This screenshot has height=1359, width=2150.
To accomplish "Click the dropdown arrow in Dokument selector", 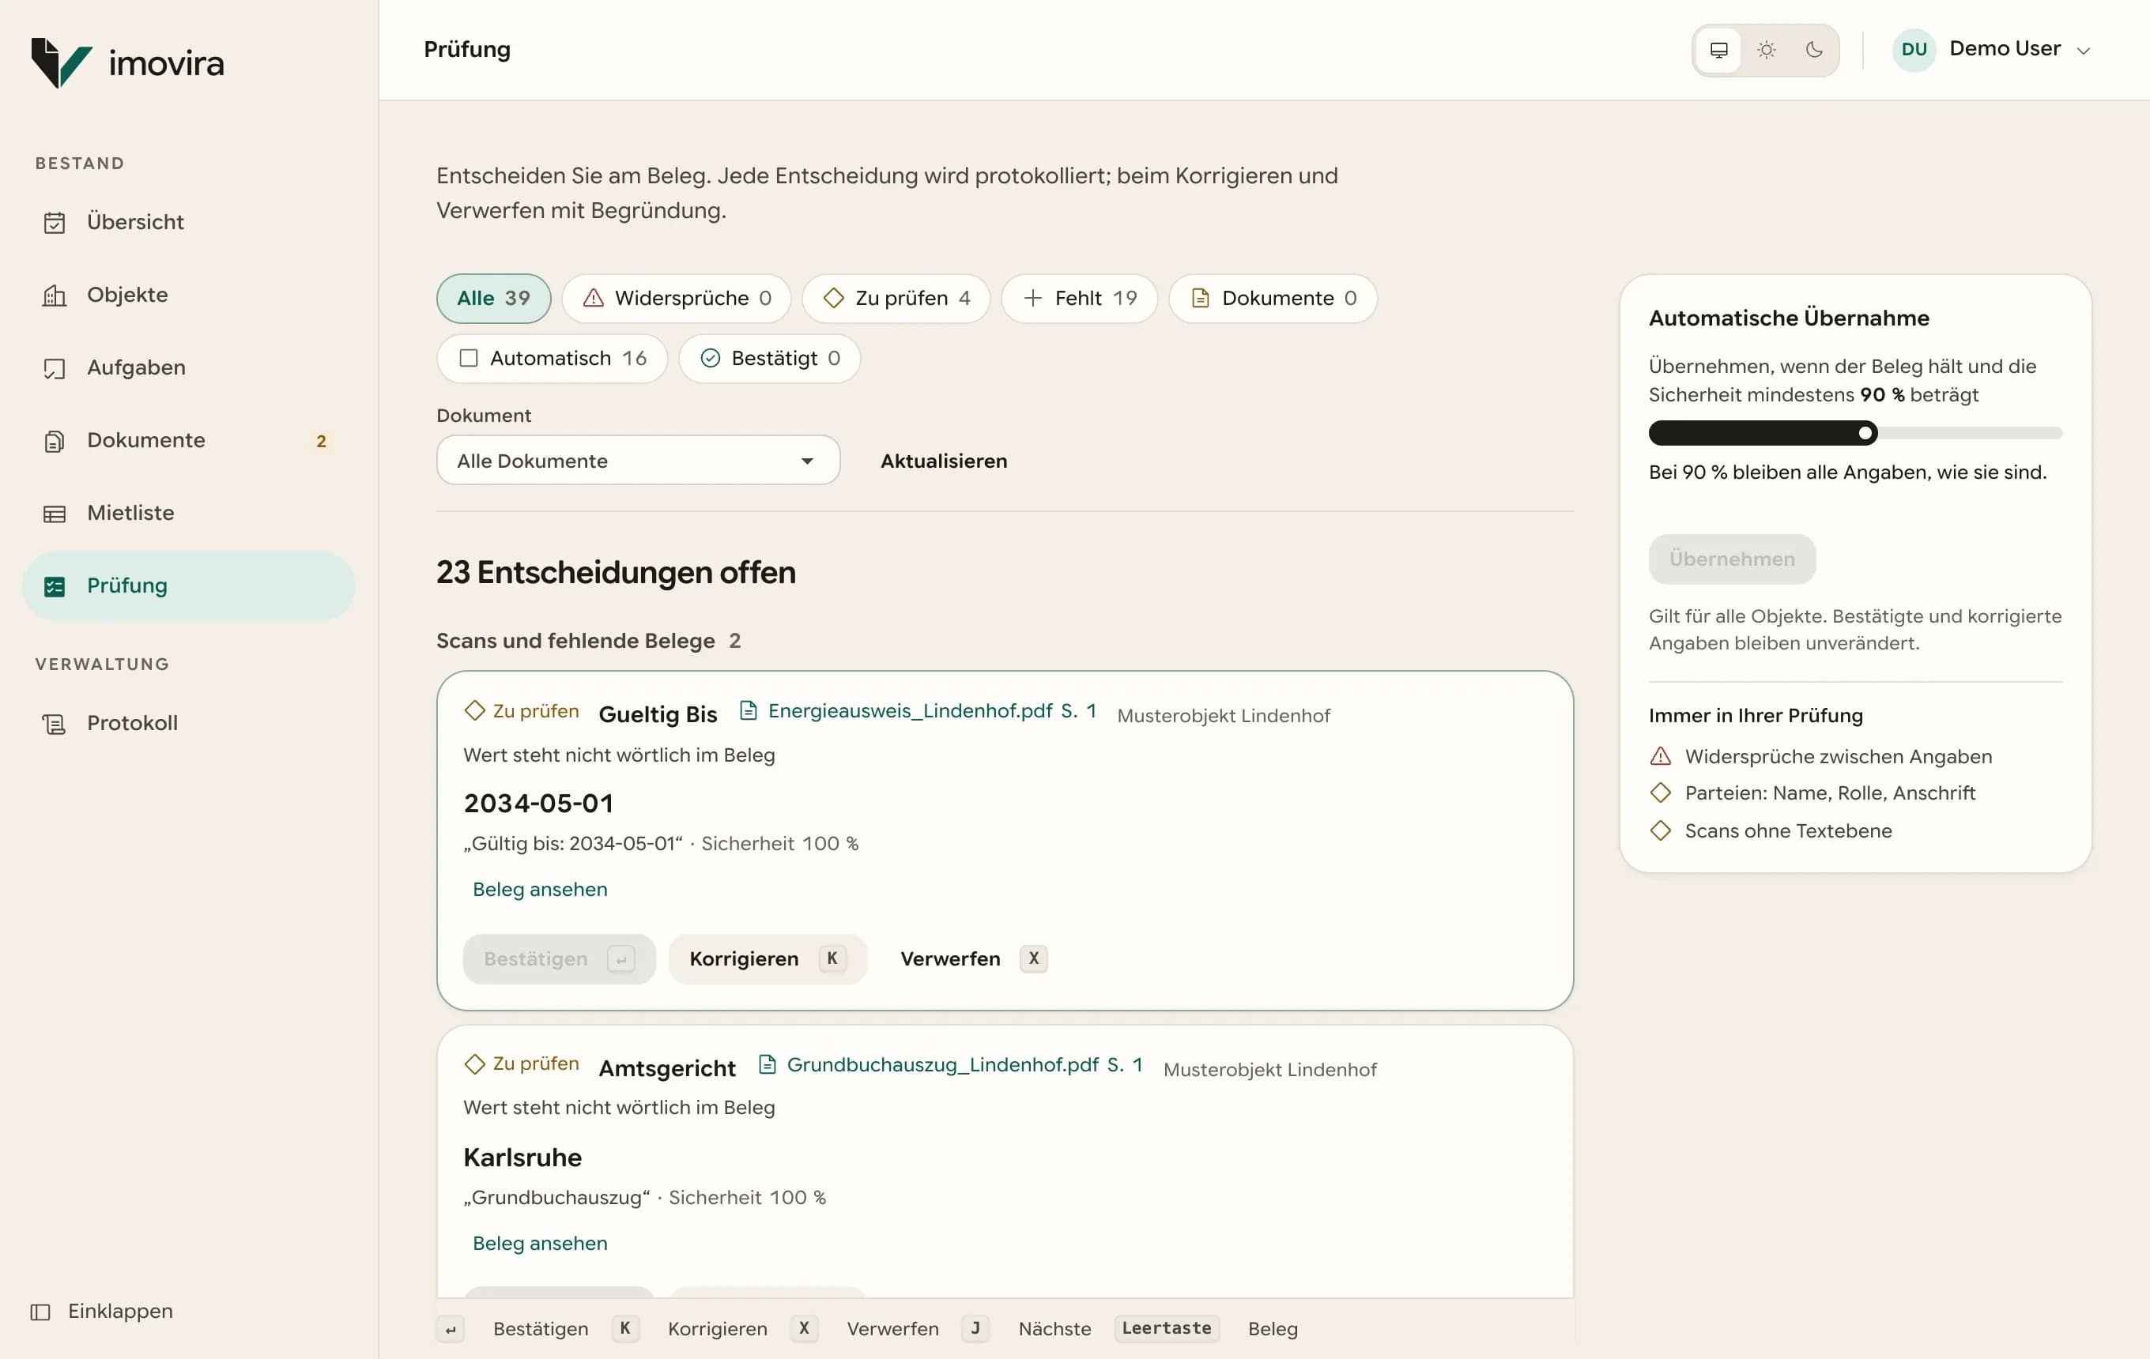I will pos(807,461).
